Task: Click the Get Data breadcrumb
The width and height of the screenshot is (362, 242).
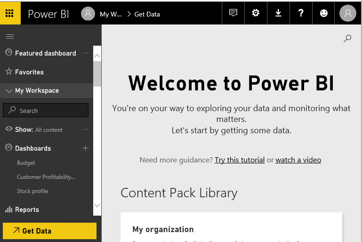Action: [147, 14]
